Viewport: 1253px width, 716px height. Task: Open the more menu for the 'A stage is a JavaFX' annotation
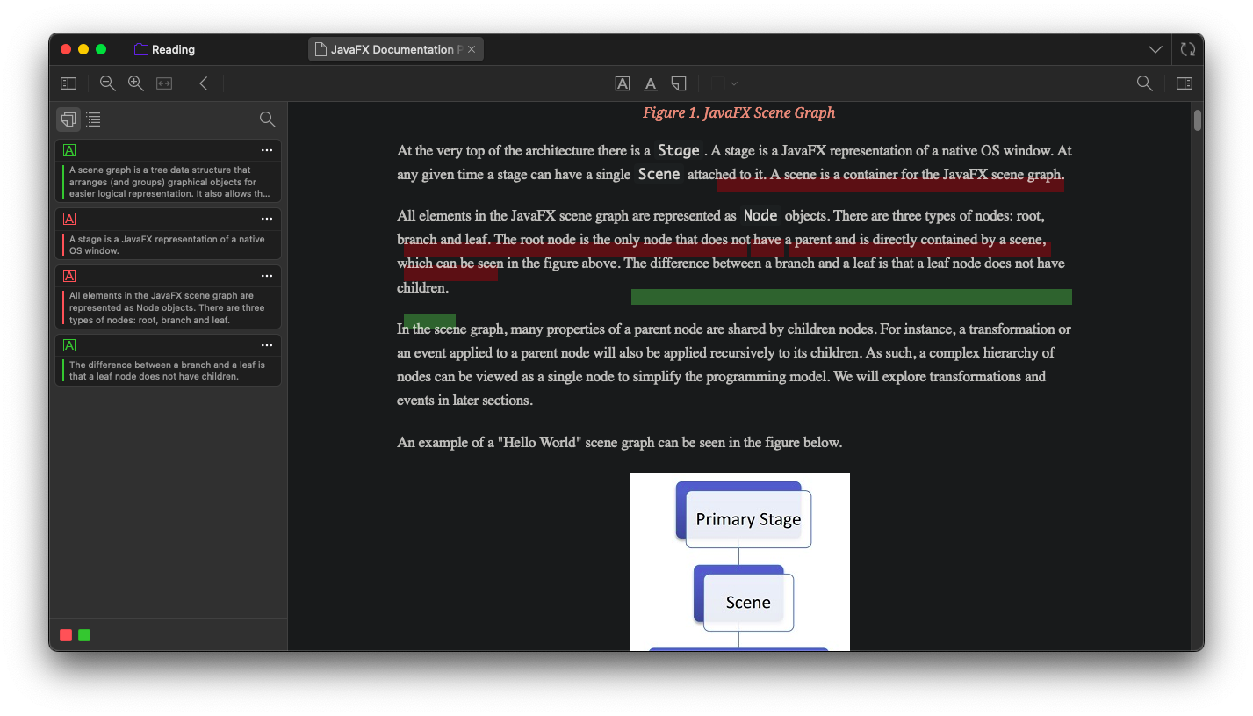[x=267, y=219]
